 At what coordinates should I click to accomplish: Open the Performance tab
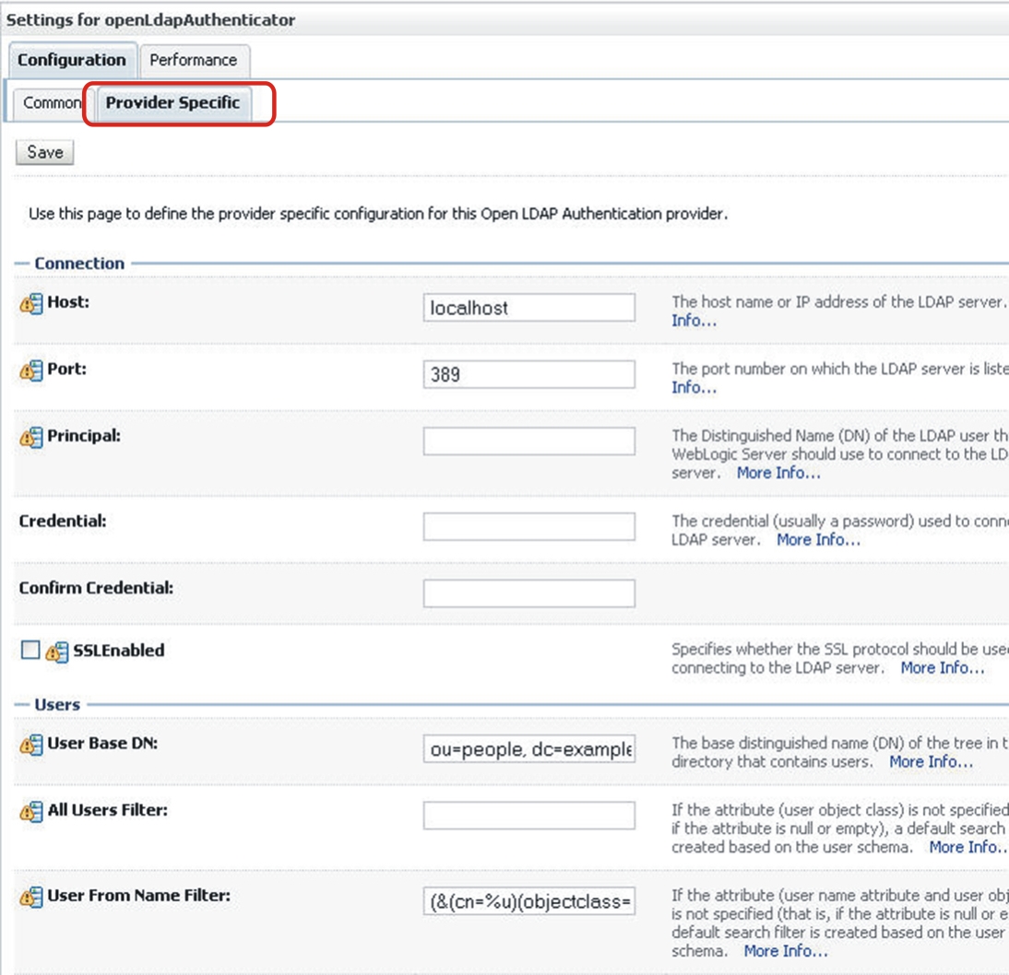click(194, 60)
